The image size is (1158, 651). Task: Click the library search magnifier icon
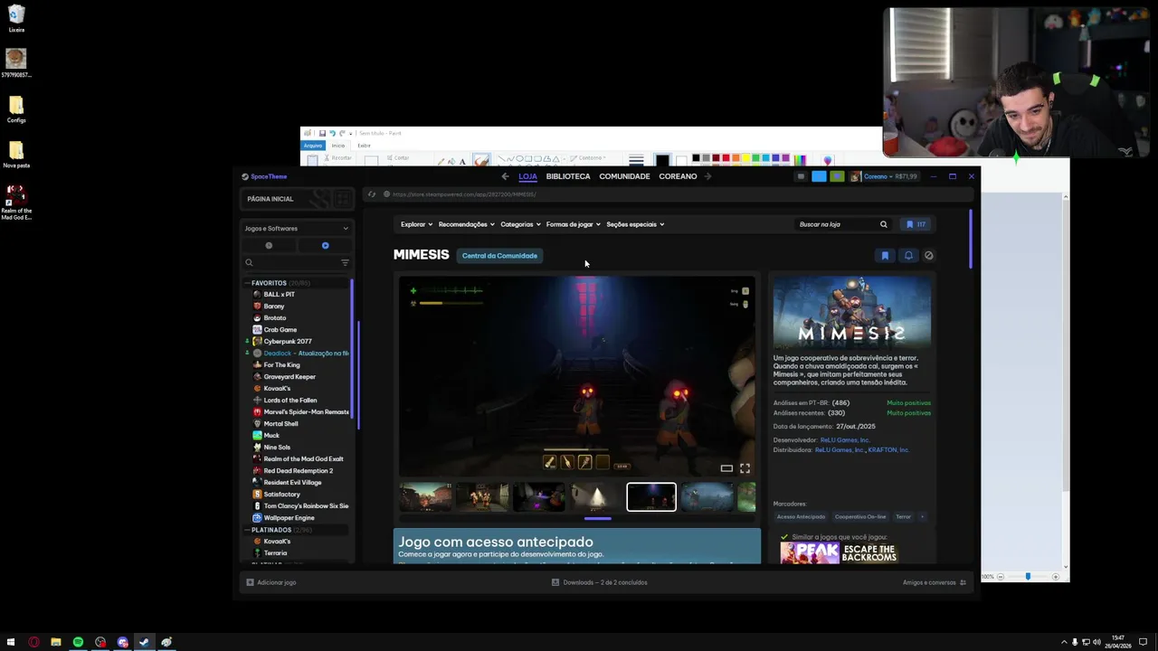[249, 263]
